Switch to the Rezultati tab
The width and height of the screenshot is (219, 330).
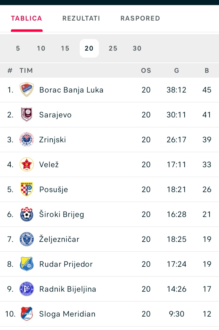tap(81, 18)
